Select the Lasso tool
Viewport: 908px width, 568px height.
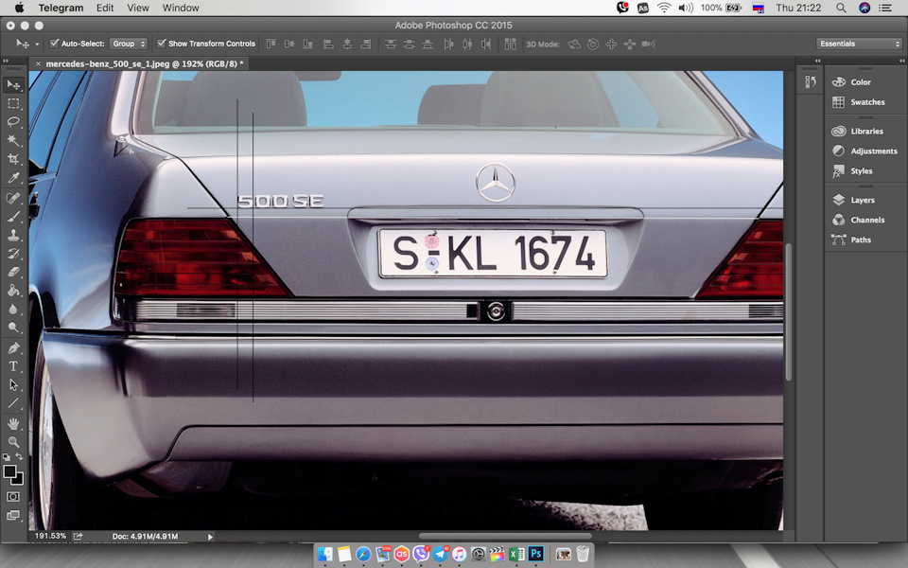[12, 122]
